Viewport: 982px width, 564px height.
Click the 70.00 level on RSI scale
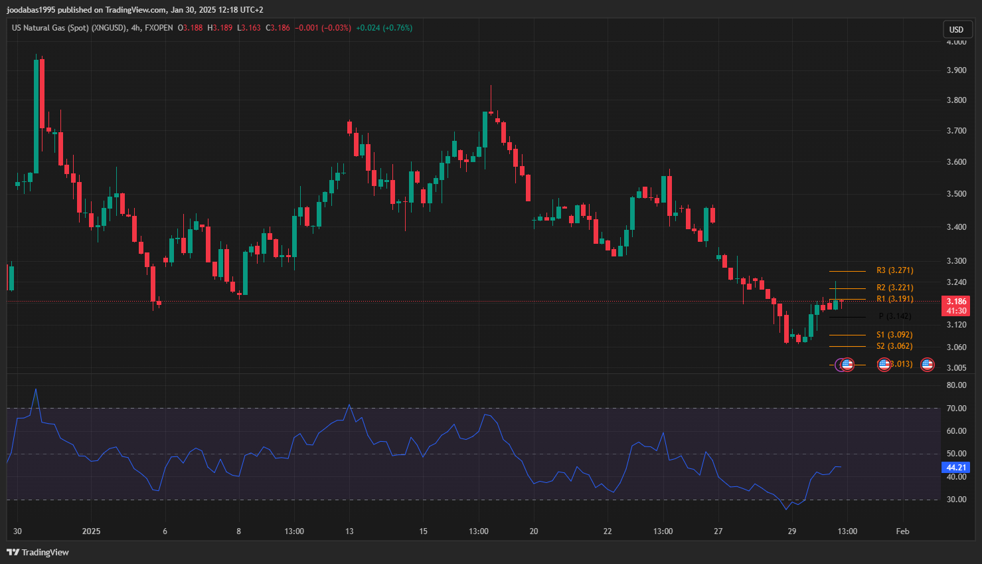click(x=956, y=409)
